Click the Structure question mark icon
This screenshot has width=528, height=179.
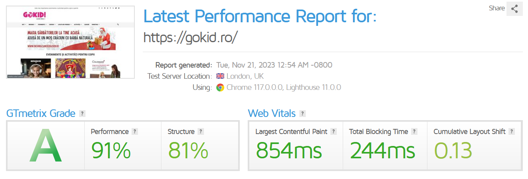(x=201, y=132)
